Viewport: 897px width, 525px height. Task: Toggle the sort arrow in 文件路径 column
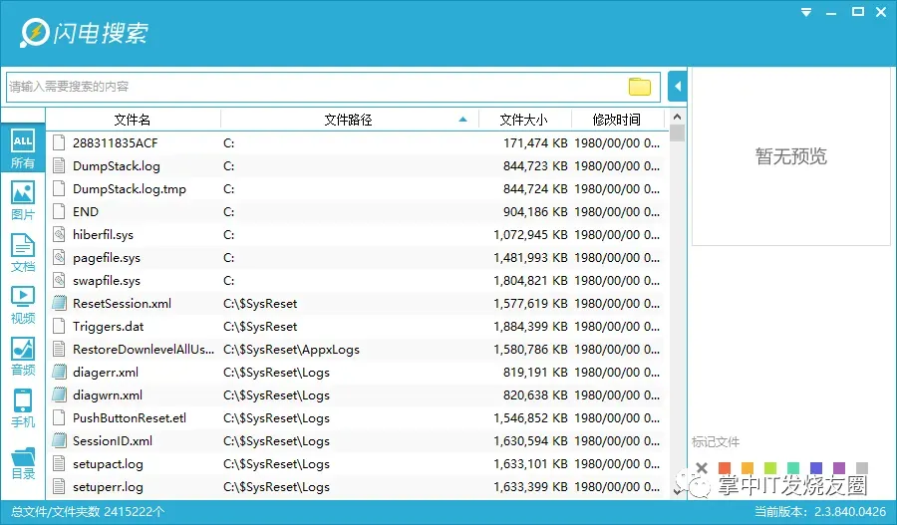(462, 120)
